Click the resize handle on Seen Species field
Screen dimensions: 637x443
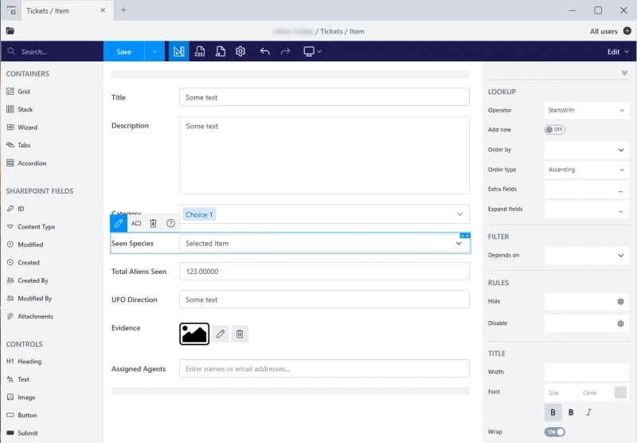pyautogui.click(x=465, y=236)
